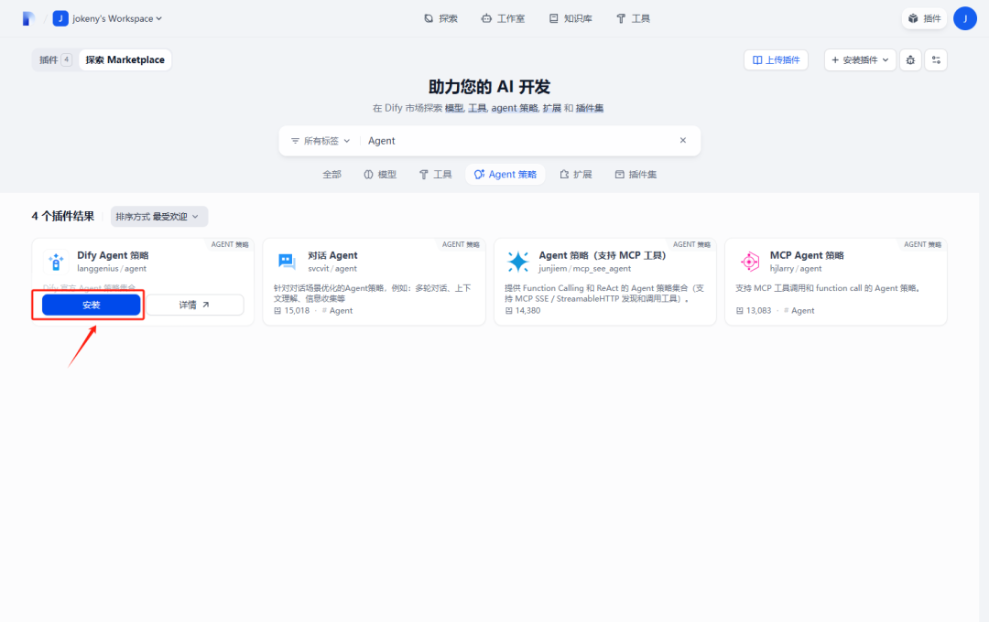This screenshot has width=989, height=622.
Task: Click the 4 badge beside 插件 tab
Action: [x=66, y=59]
